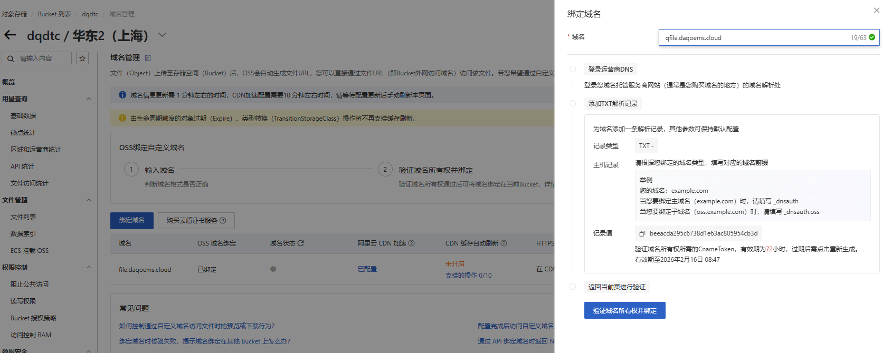The width and height of the screenshot is (882, 353).
Task: Click the help icon next to CDN 缓存自动刷新
Action: click(504, 243)
